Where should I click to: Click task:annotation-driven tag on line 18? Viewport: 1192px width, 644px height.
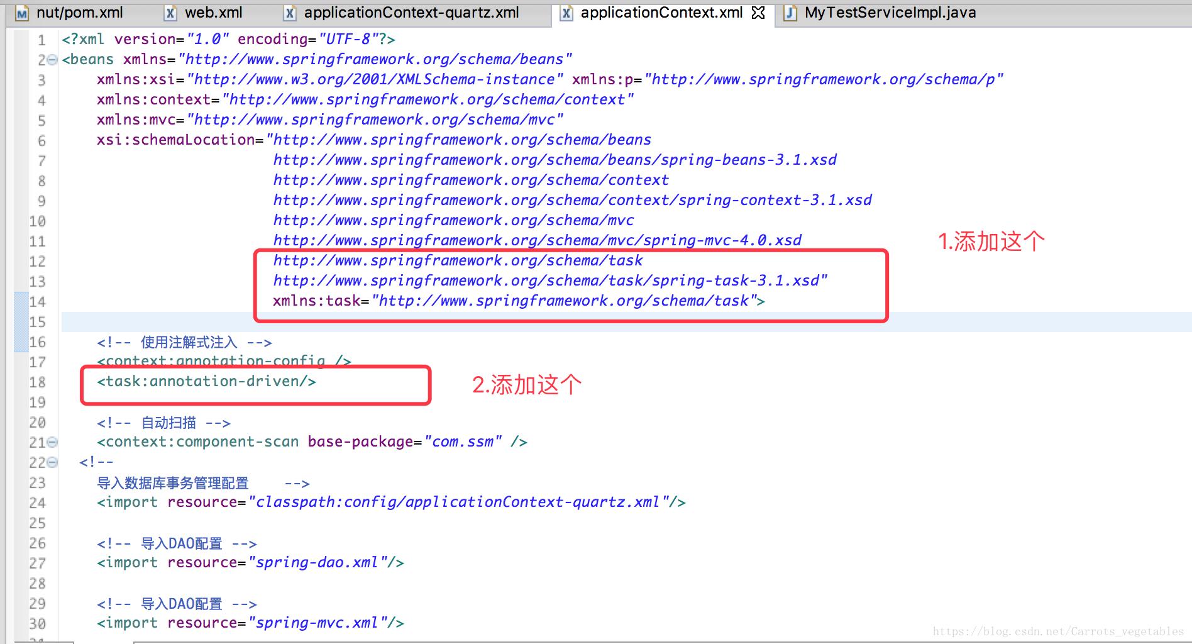coord(206,381)
